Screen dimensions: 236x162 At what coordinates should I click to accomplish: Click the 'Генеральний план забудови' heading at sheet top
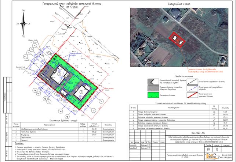pos(72,4)
